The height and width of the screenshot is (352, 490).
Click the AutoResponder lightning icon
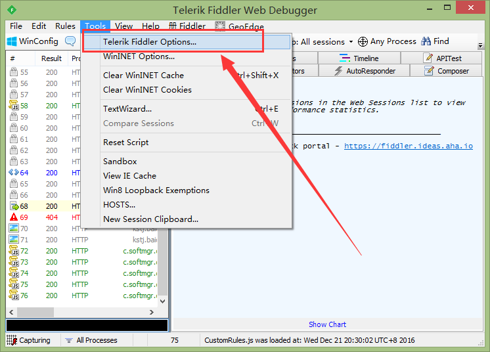pos(338,71)
